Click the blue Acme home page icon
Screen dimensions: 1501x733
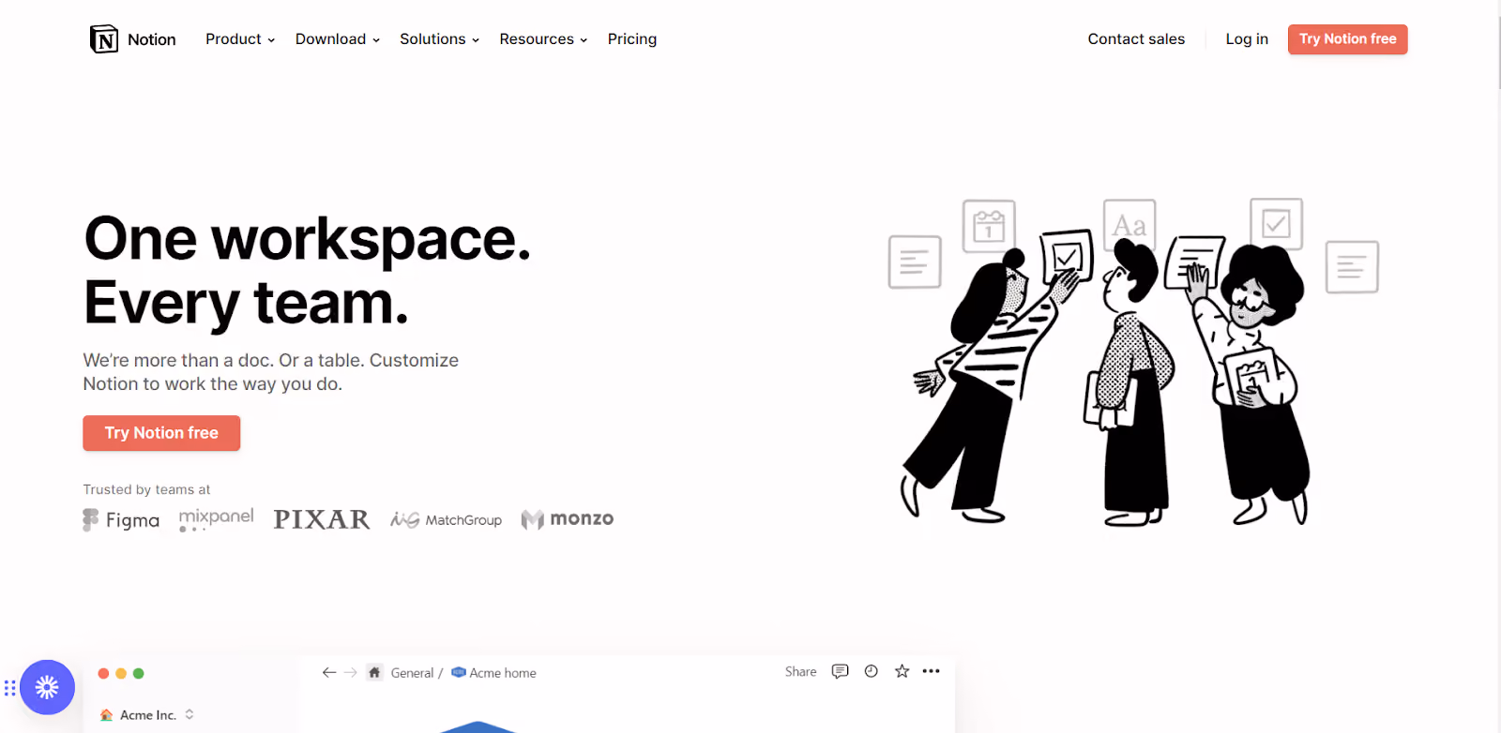click(x=459, y=672)
